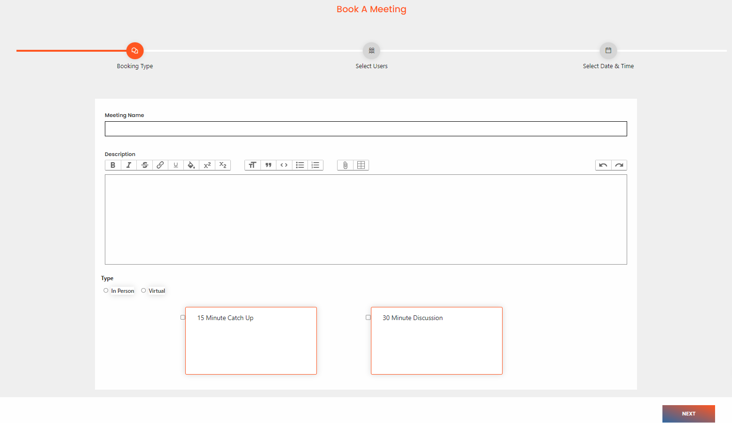The image size is (732, 423).
Task: Create a numbered list
Action: (315, 165)
